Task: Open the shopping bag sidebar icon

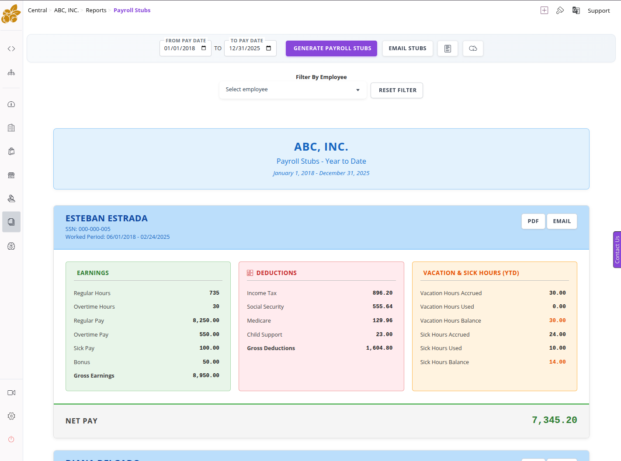Action: point(11,151)
